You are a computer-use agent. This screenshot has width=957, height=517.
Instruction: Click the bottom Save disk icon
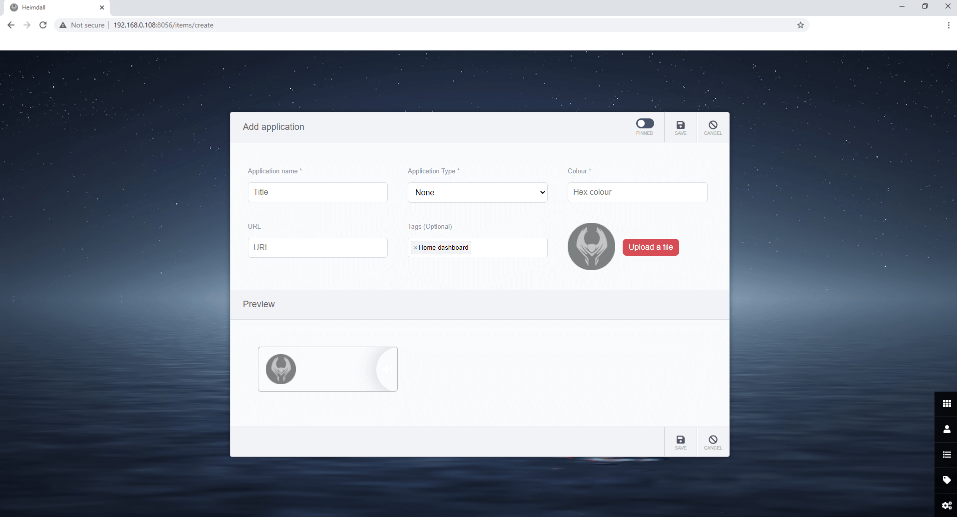[x=680, y=440]
